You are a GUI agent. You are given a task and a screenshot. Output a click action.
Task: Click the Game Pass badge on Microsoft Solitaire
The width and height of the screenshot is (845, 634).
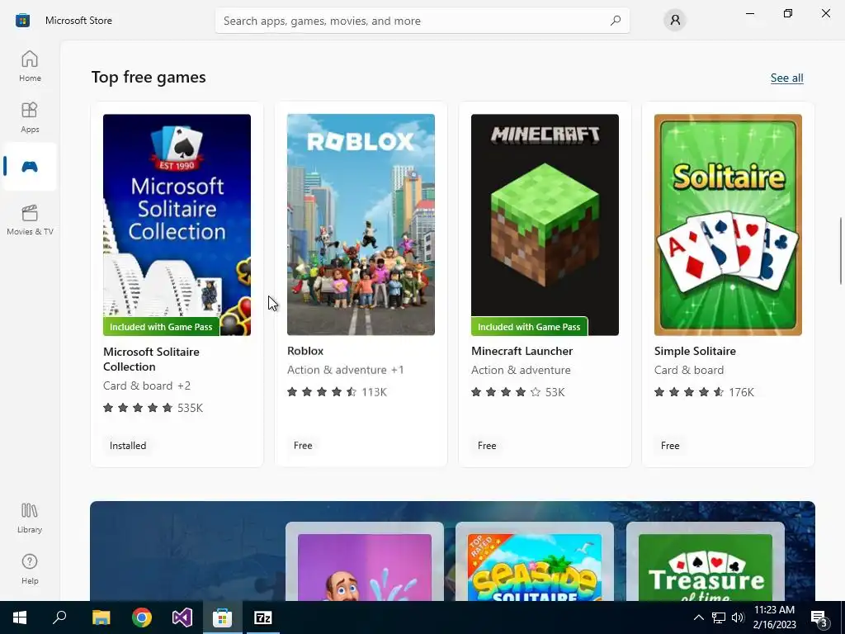[161, 327]
